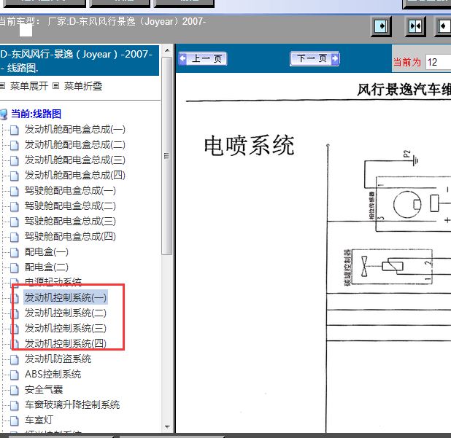Collapse all menus with 菜单折叠
This screenshot has width=451, height=438.
click(x=82, y=86)
